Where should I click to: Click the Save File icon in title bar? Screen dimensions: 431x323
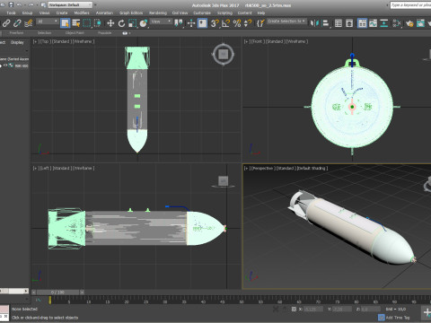point(11,4)
